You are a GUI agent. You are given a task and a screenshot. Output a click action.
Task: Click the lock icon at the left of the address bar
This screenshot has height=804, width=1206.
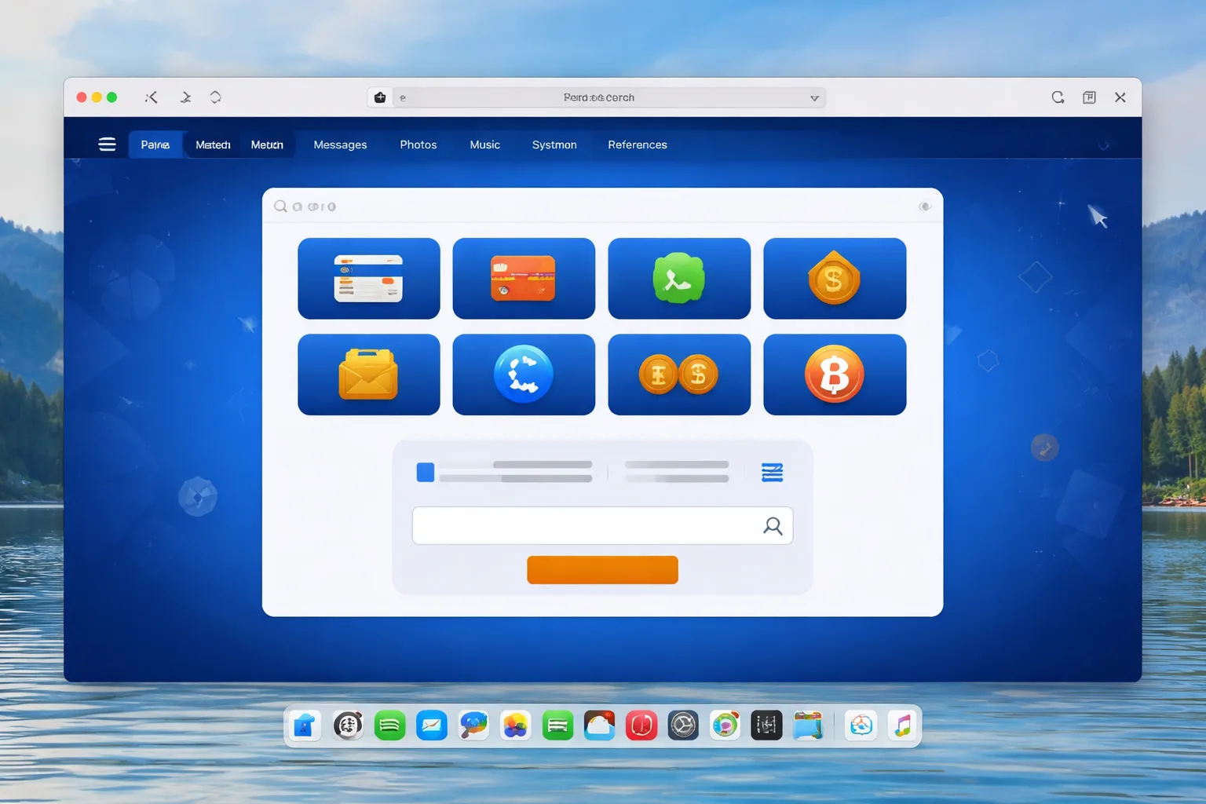380,97
